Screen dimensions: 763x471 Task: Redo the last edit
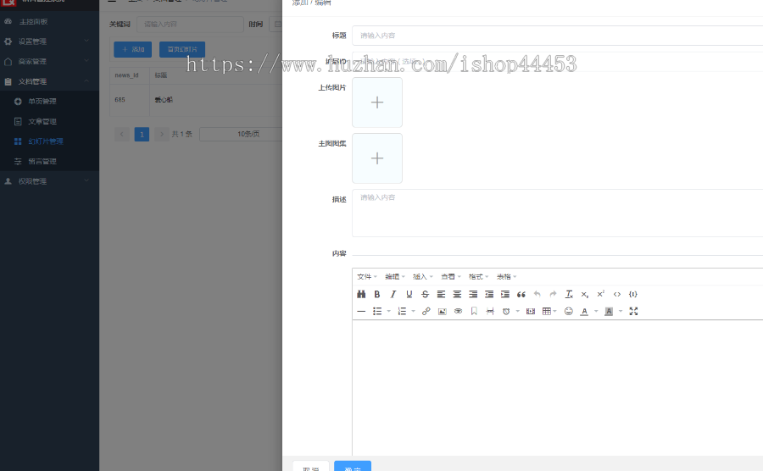click(554, 294)
